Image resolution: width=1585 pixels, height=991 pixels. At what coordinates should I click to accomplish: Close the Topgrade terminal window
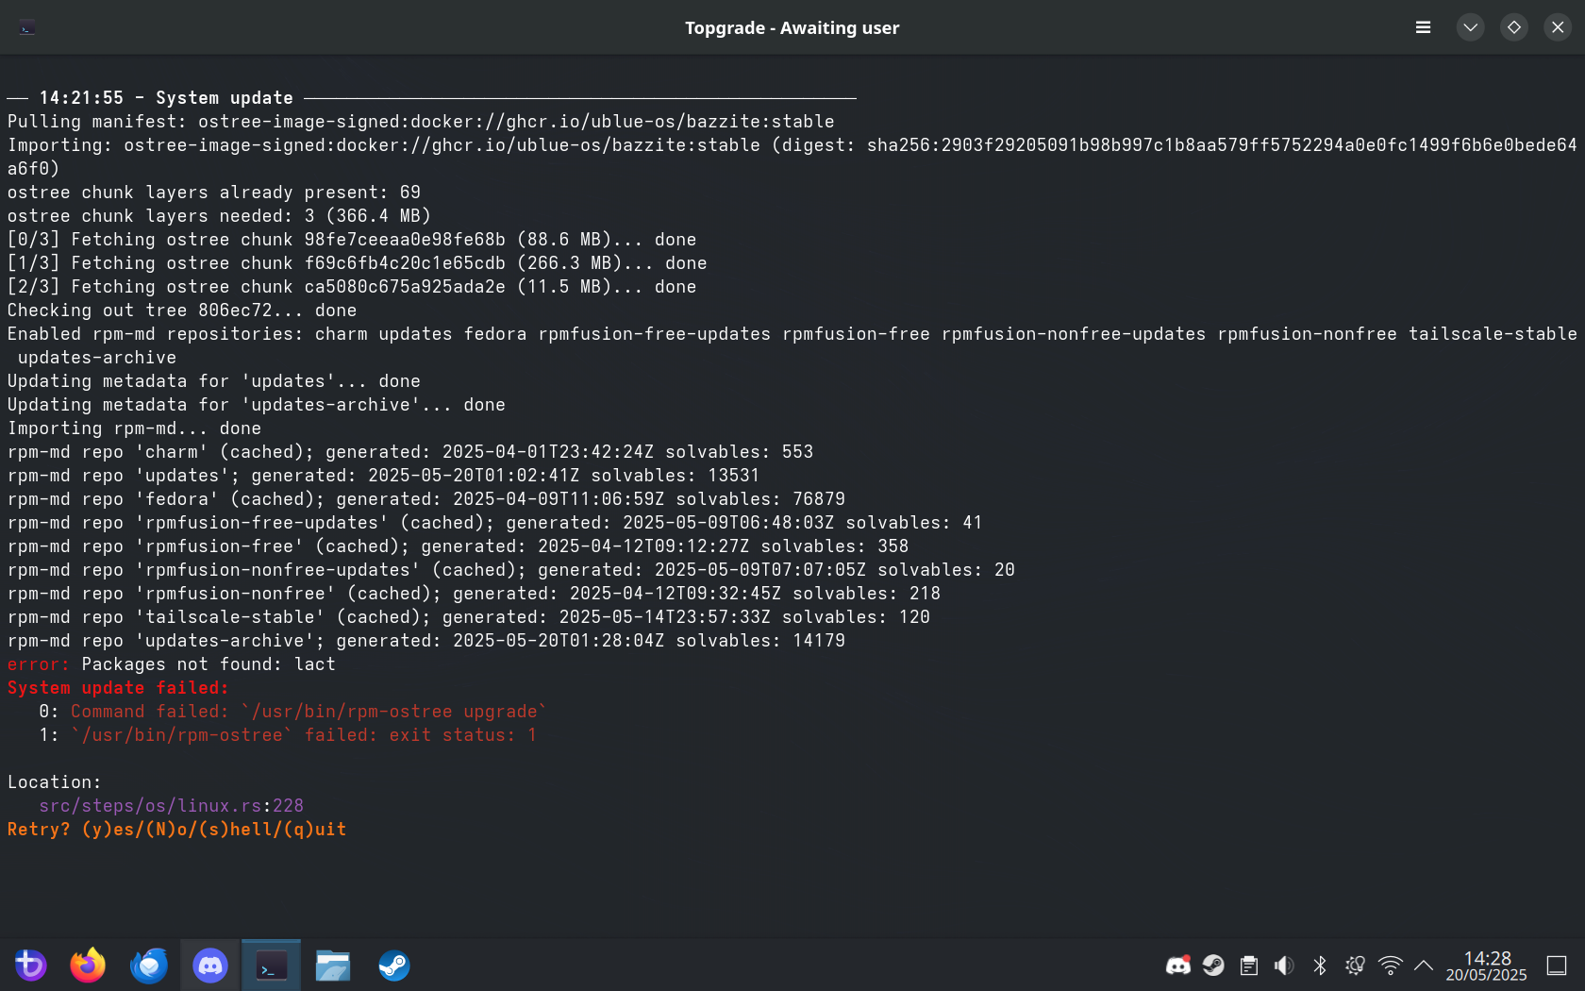(x=1558, y=27)
